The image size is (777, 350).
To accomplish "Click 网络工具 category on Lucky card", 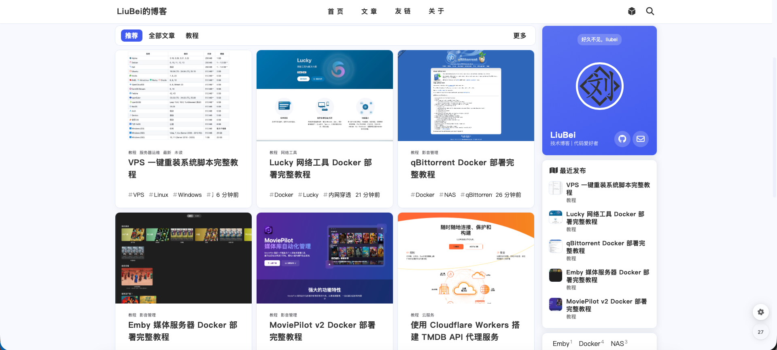I will 289,153.
